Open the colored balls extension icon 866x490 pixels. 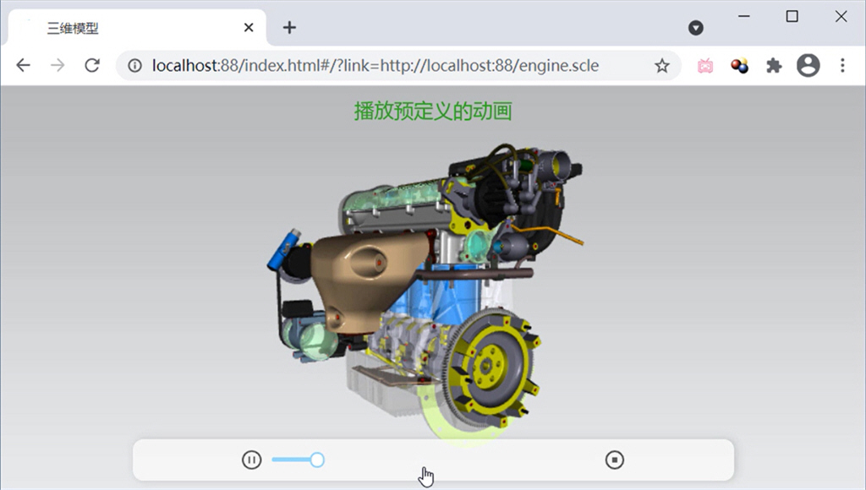[739, 66]
